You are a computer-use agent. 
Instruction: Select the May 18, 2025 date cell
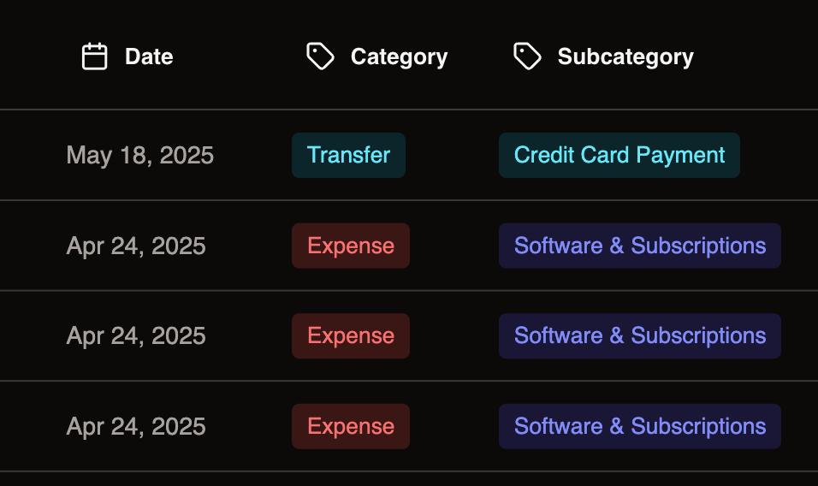tap(140, 156)
